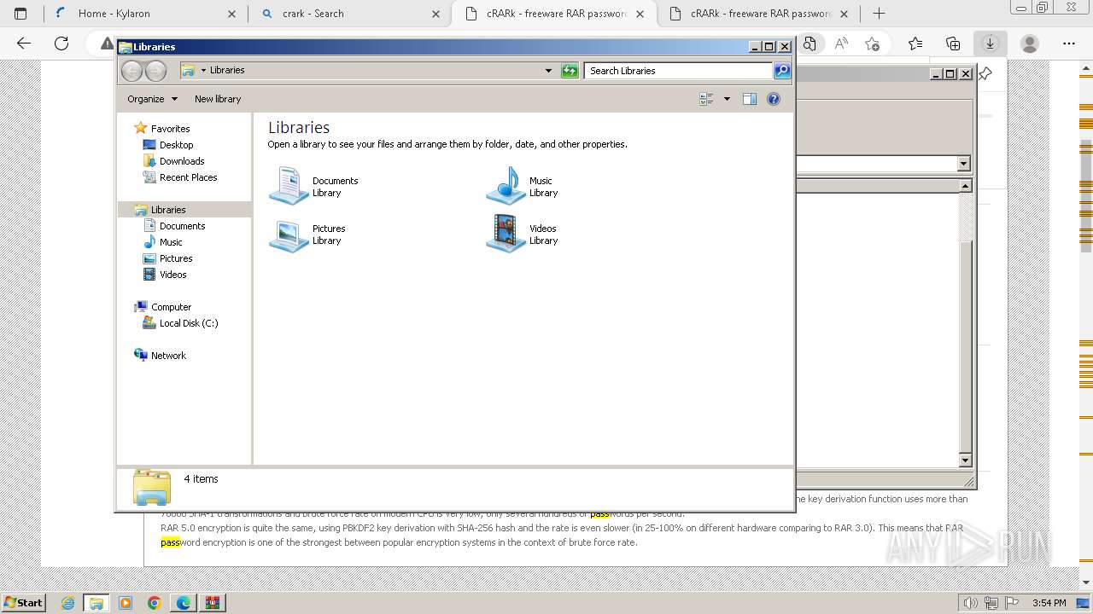Click scroll up arrow in background window list

(966, 185)
